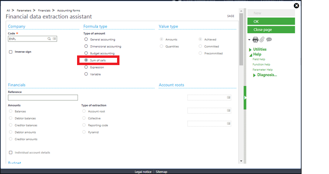Toggle the Inverse sign checkbox

[x=11, y=52]
